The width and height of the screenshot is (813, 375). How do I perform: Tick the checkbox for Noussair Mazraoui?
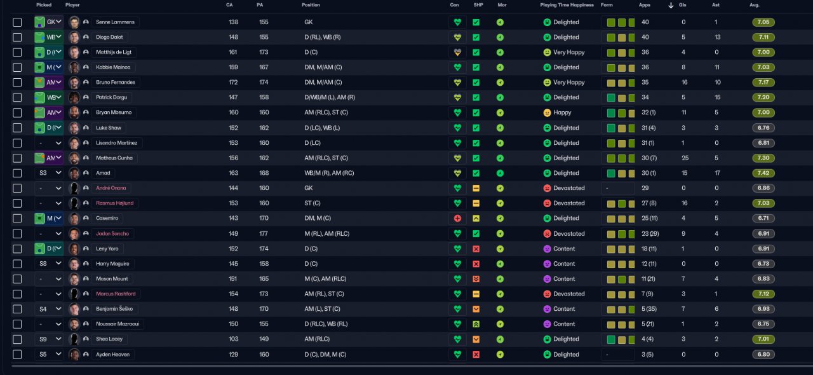tap(17, 324)
